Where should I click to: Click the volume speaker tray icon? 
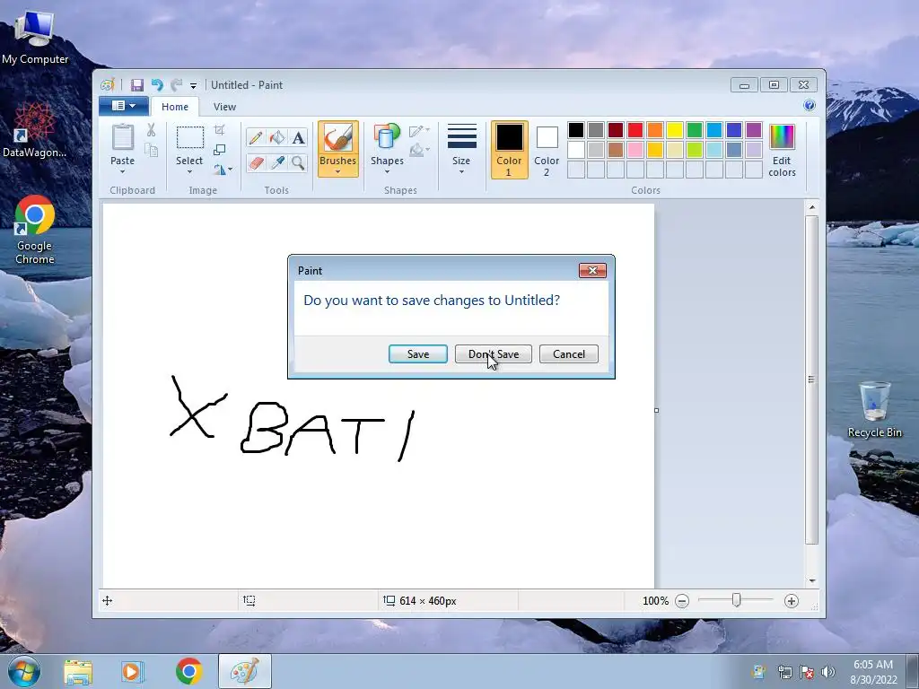click(x=827, y=672)
